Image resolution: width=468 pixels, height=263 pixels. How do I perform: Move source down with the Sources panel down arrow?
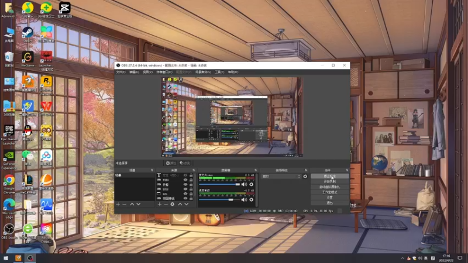[186, 204]
